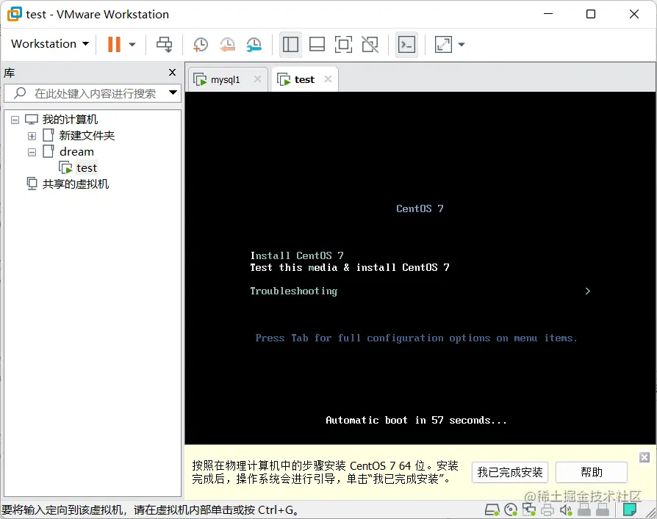Click the sound card status icon
Viewport: 657px width, 519px height.
pos(566,509)
